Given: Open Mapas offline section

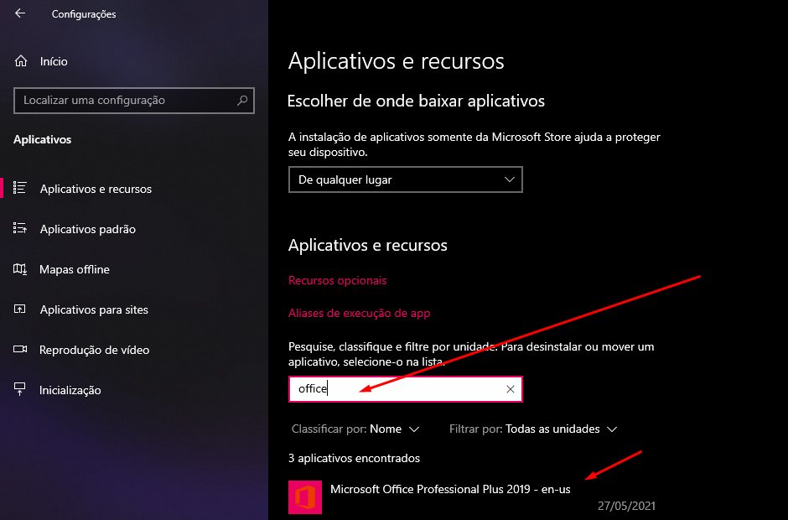Looking at the screenshot, I should pos(75,269).
